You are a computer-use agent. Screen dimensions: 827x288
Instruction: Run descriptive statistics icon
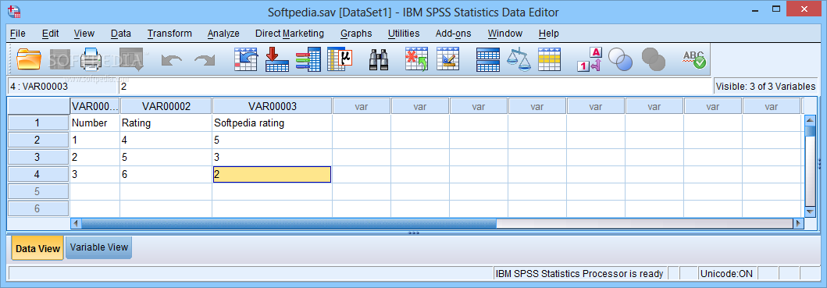point(340,59)
